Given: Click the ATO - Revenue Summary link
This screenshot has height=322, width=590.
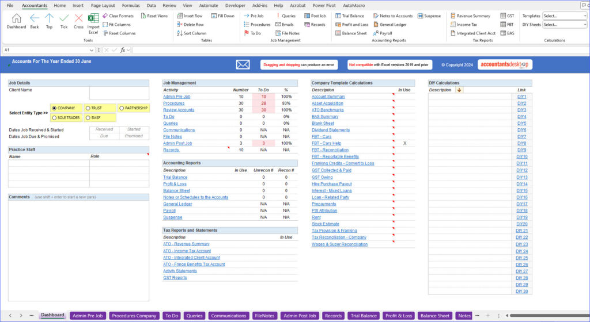Looking at the screenshot, I should pos(186,244).
